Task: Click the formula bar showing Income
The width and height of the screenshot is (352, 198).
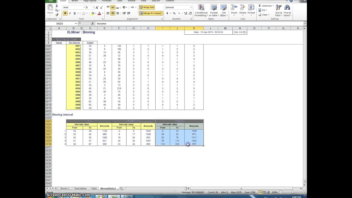Action: pyautogui.click(x=199, y=24)
